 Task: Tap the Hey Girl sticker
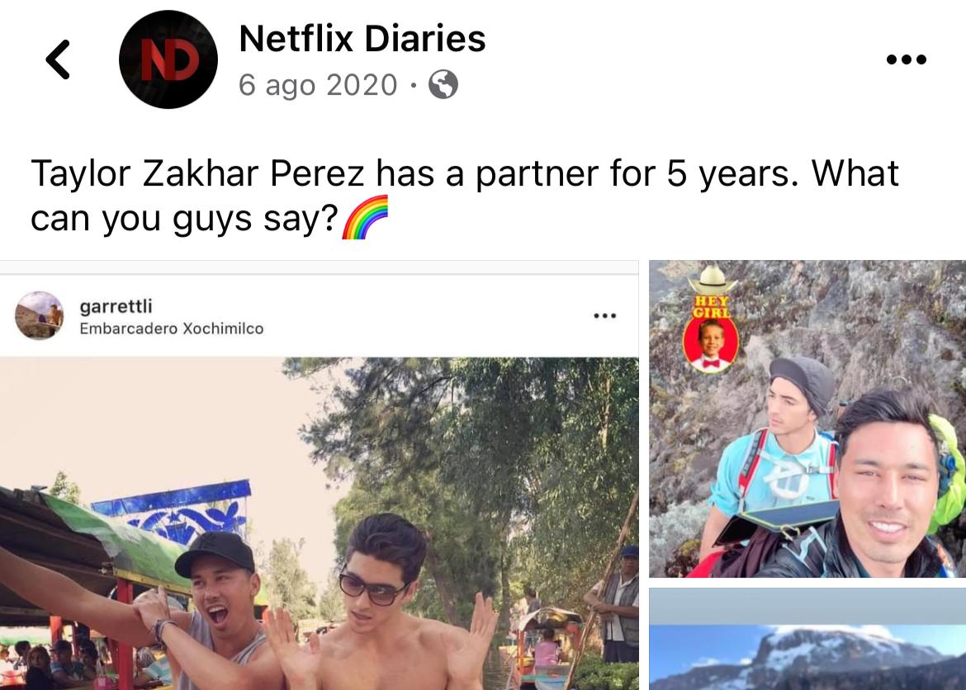[x=711, y=319]
